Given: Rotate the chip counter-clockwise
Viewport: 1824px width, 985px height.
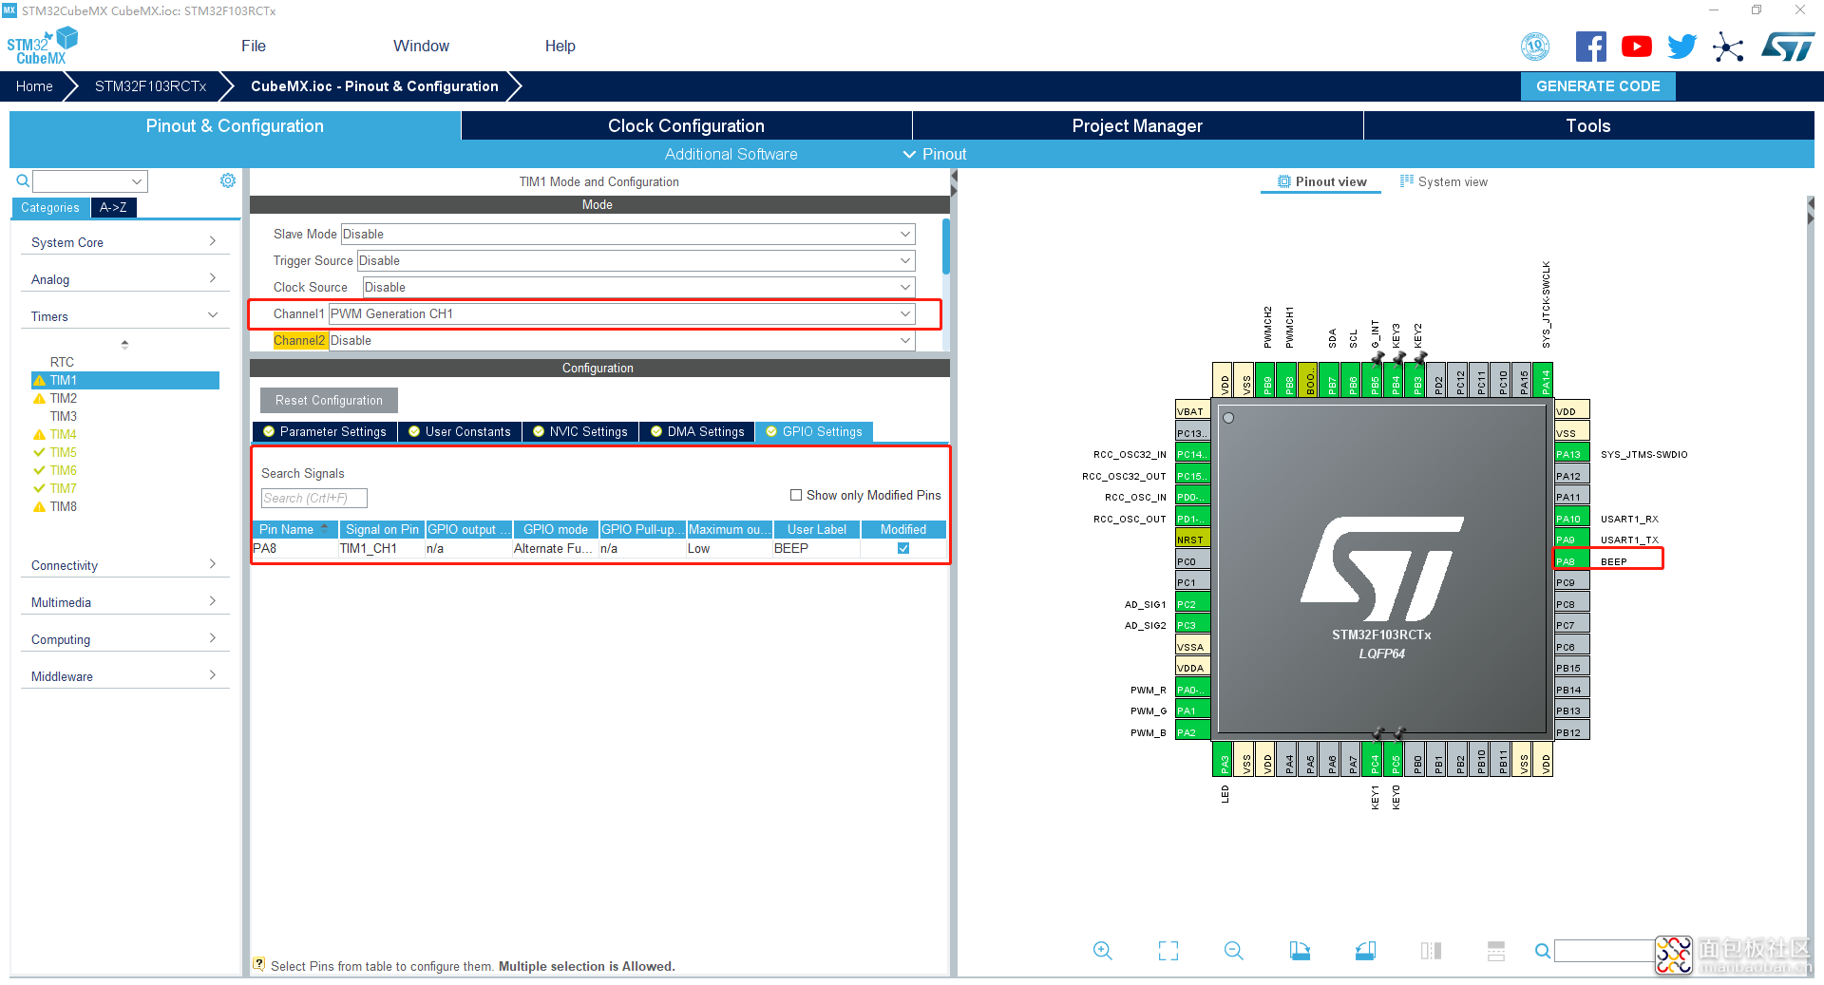Looking at the screenshot, I should pyautogui.click(x=1365, y=951).
